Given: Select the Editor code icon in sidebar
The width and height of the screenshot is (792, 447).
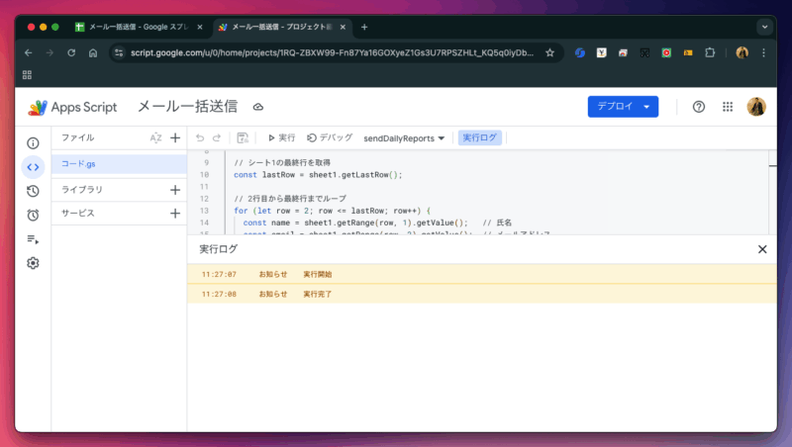Looking at the screenshot, I should 33,167.
